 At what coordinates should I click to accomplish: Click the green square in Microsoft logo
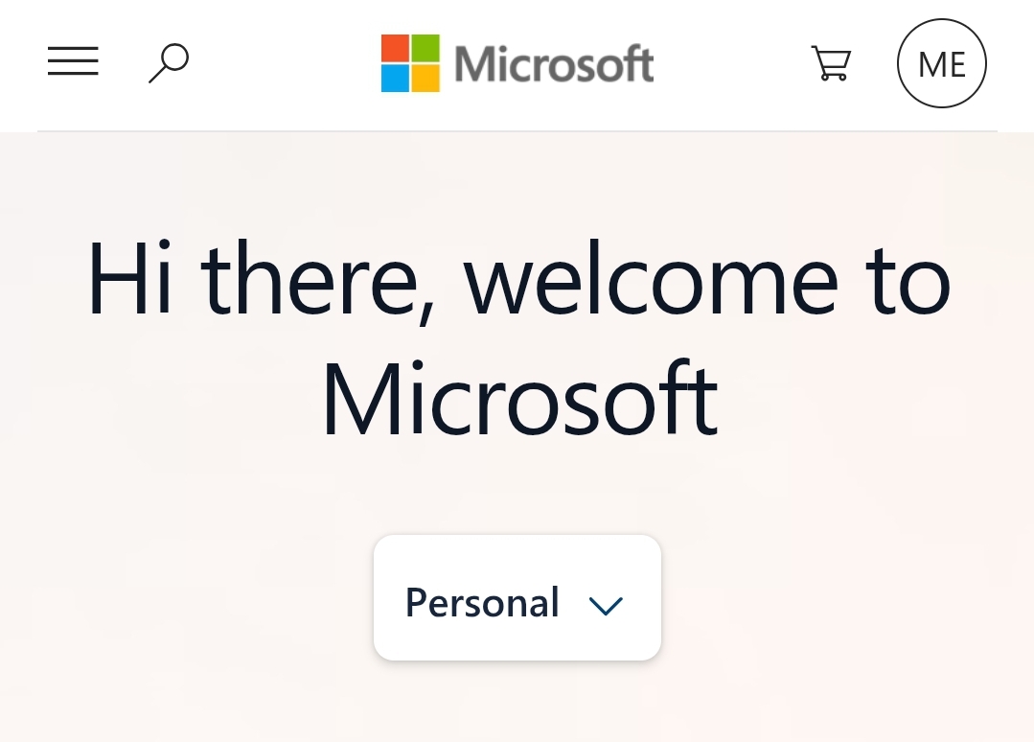pyautogui.click(x=425, y=48)
